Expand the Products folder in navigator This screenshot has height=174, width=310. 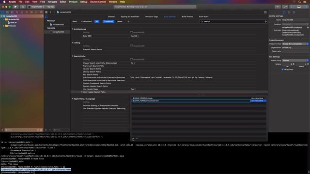coord(4,26)
